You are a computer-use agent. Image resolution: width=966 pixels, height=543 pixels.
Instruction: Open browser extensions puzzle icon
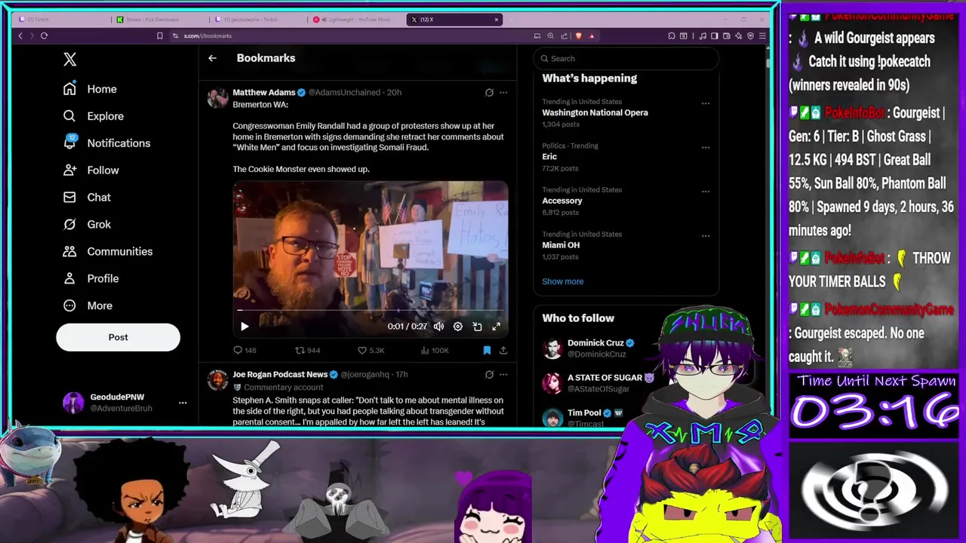pos(671,35)
